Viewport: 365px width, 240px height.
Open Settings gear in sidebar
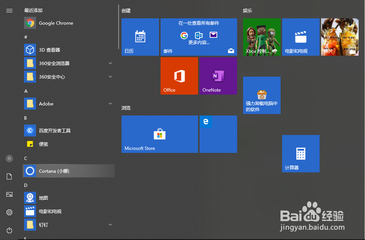(9, 212)
